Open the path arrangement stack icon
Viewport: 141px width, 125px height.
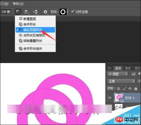click(x=36, y=12)
